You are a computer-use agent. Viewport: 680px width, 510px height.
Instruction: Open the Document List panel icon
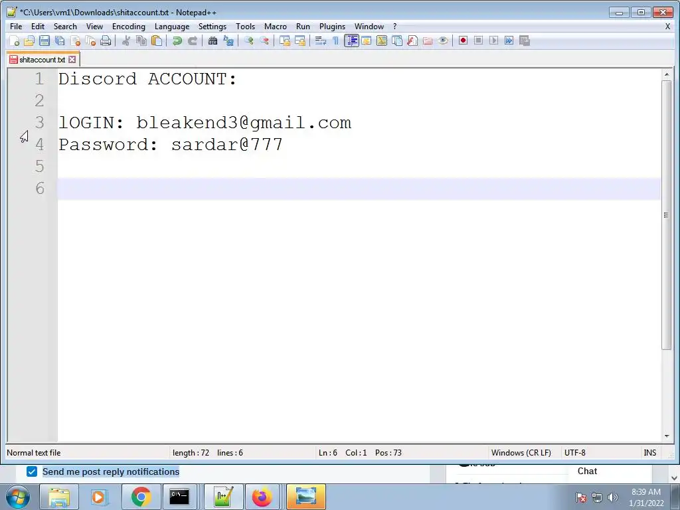coord(397,41)
